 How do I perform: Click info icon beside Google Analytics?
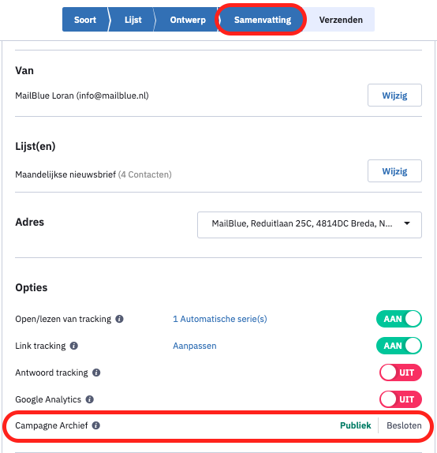[x=90, y=399]
